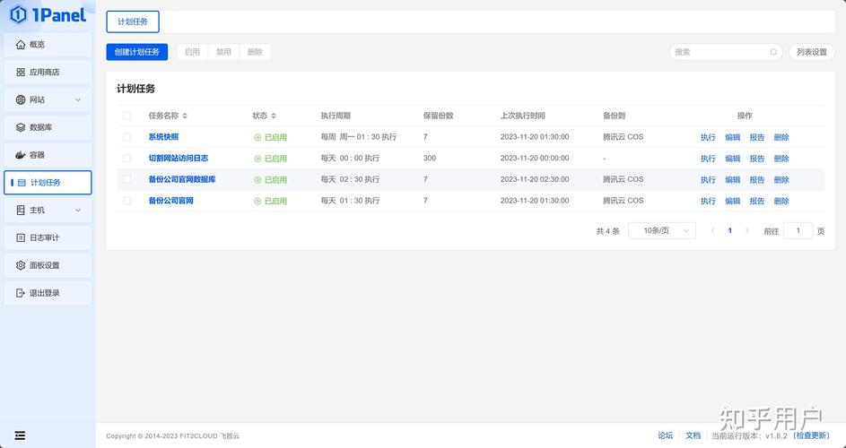Click the 启用 button
Image resolution: width=846 pixels, height=448 pixels.
point(192,52)
